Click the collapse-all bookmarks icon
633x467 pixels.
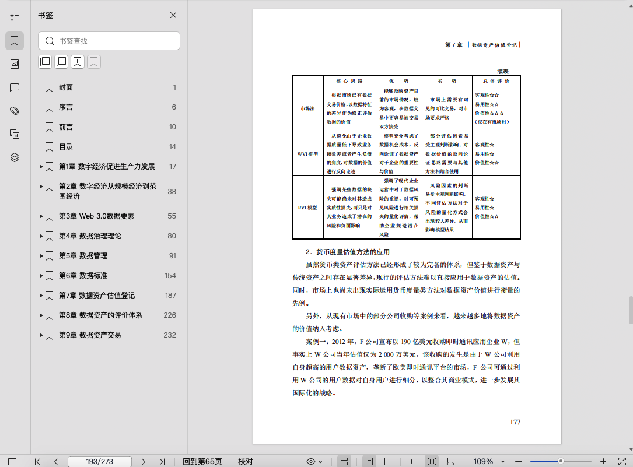pos(61,62)
